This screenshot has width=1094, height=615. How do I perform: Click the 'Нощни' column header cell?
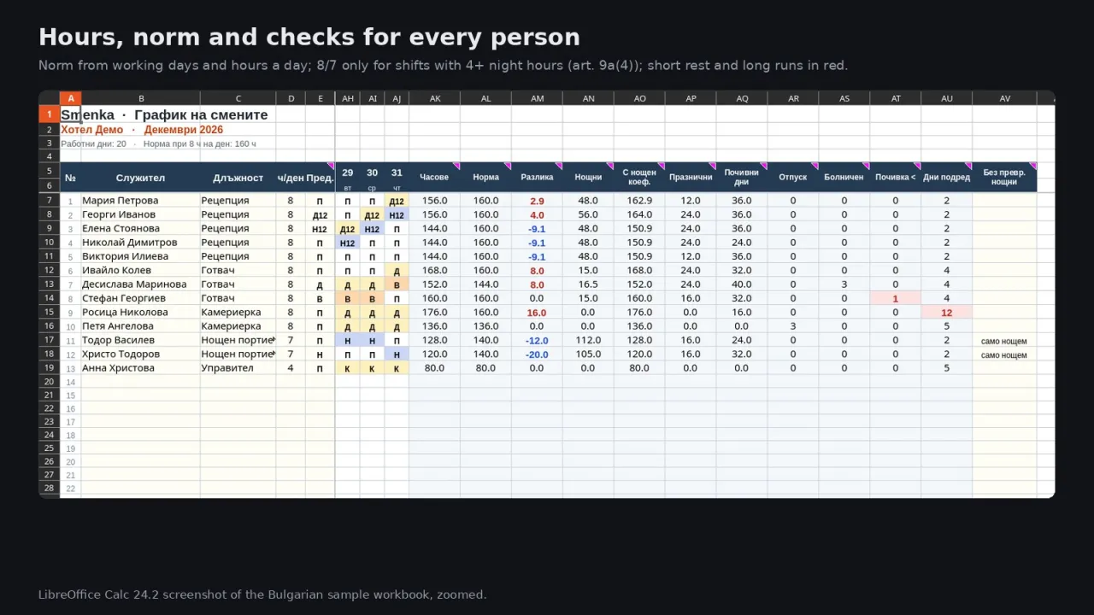click(x=588, y=178)
